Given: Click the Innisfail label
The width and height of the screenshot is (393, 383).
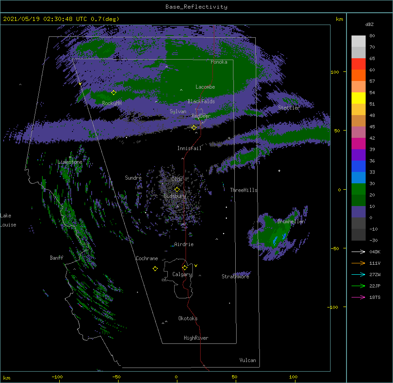Looking at the screenshot, I should 189,148.
